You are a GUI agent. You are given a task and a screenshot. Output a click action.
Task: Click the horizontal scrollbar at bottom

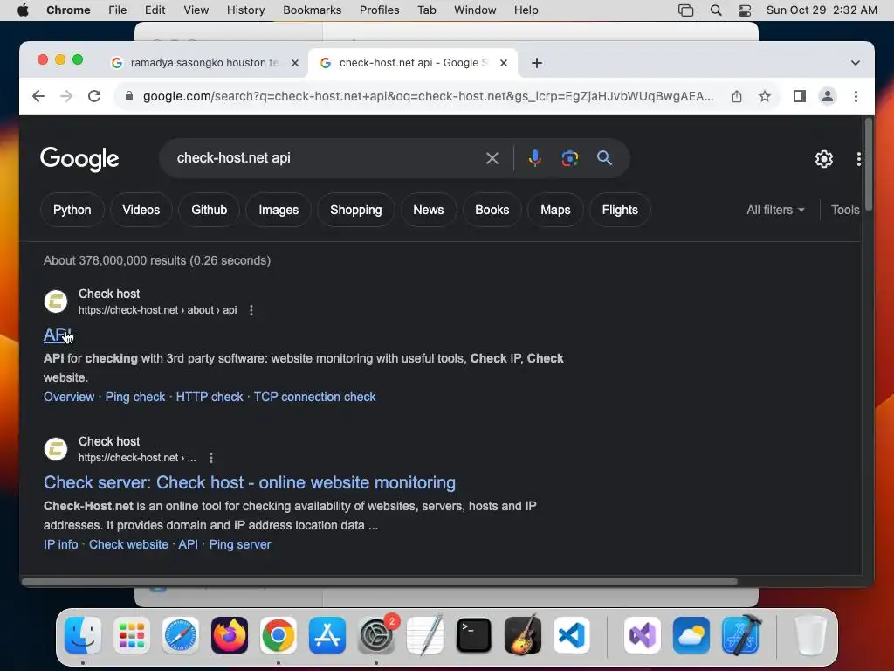pyautogui.click(x=381, y=582)
